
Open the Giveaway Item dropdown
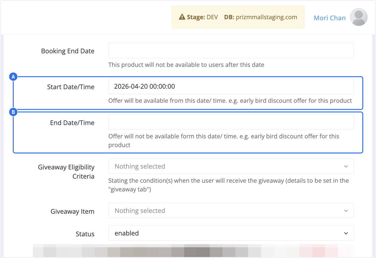(231, 210)
